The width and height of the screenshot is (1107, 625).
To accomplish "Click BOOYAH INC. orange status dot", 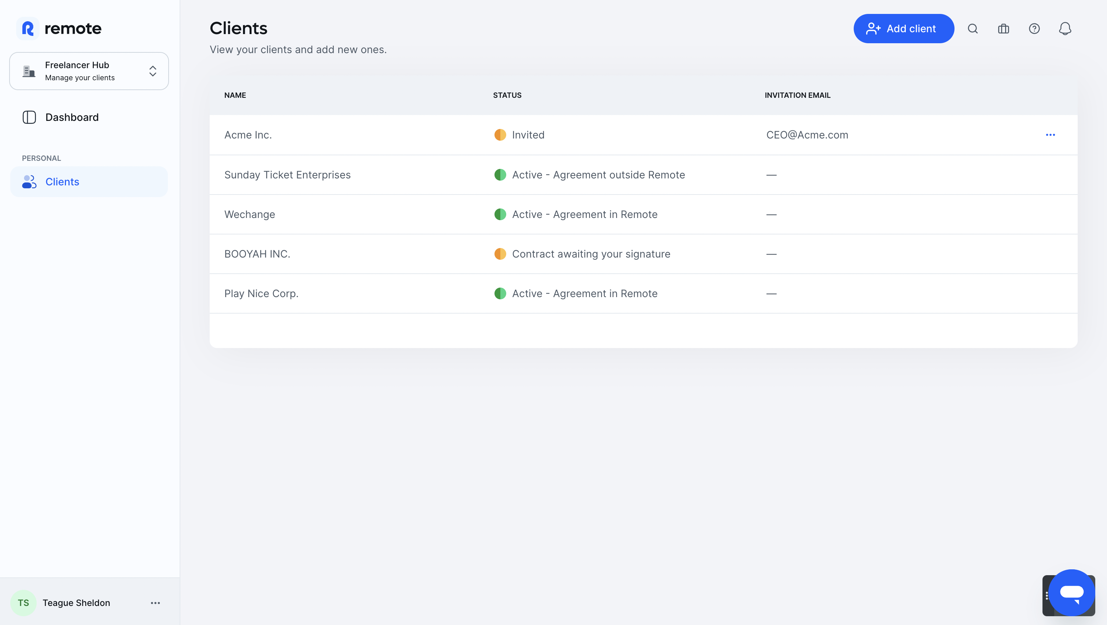I will [x=500, y=254].
